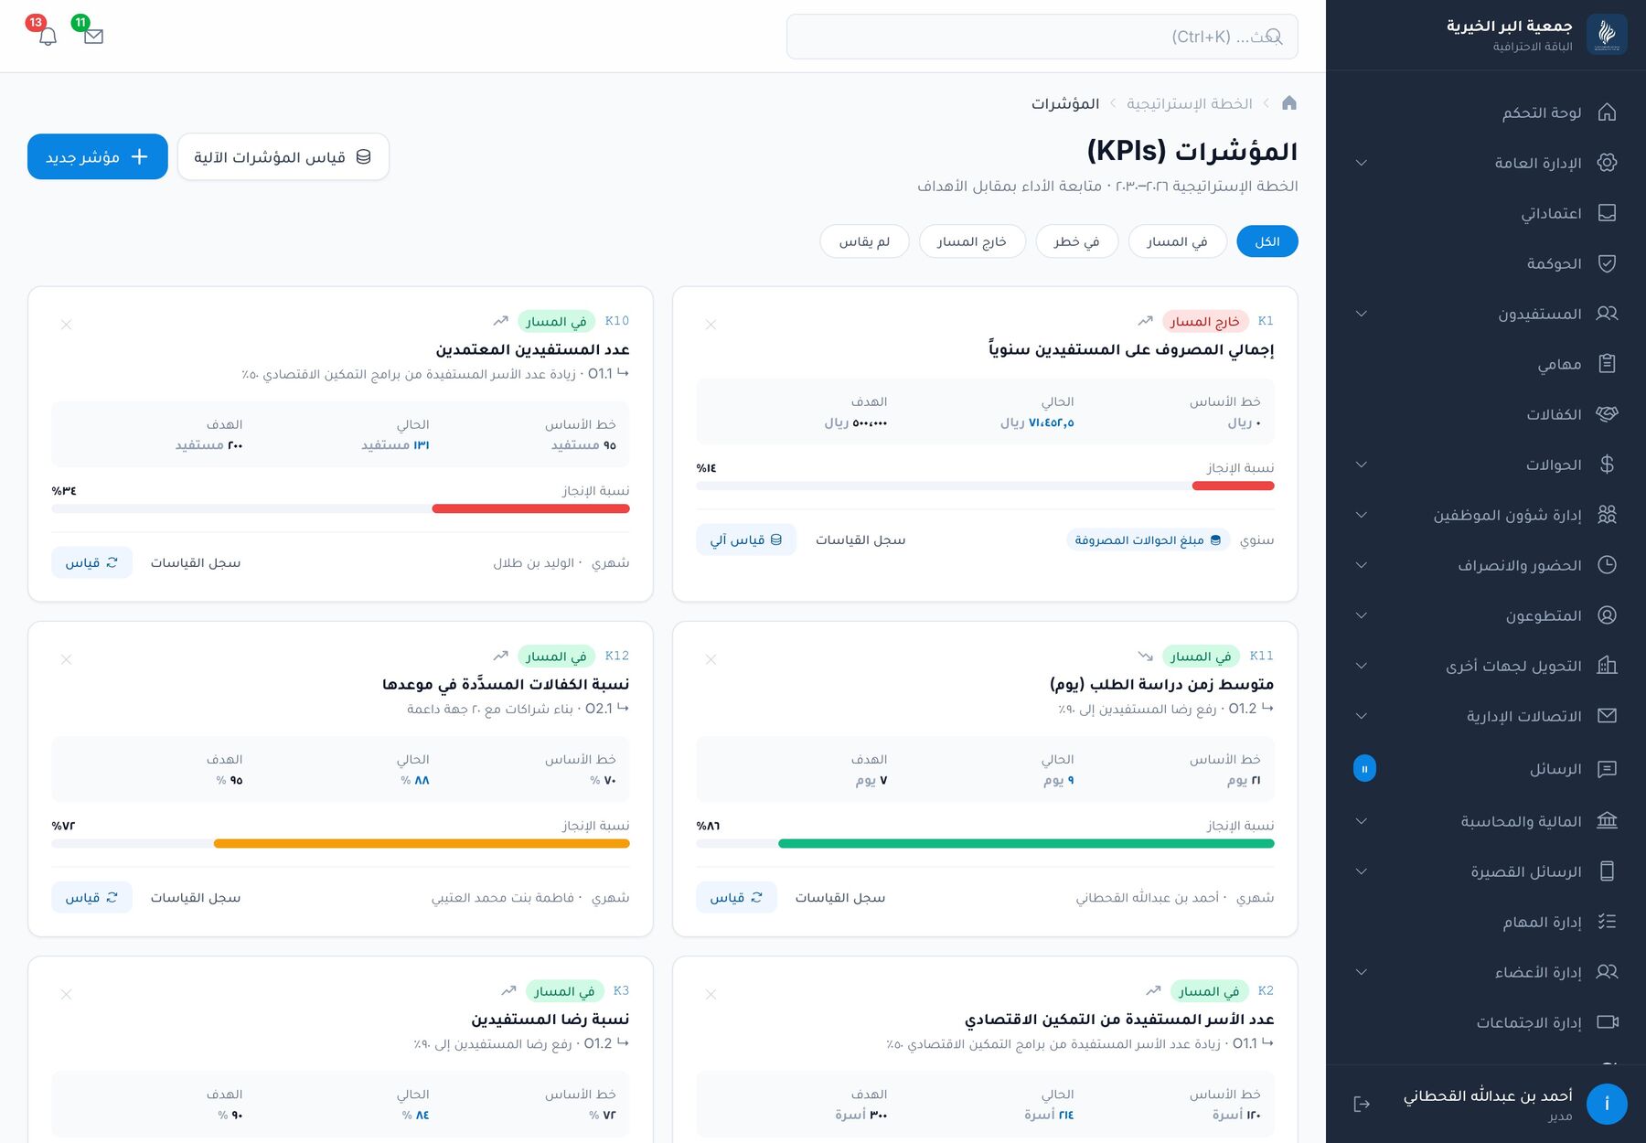Click the organization logo in sidebar
This screenshot has width=1646, height=1143.
[1607, 35]
